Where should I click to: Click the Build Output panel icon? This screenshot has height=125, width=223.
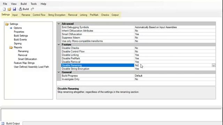pyautogui.click(x=3, y=124)
